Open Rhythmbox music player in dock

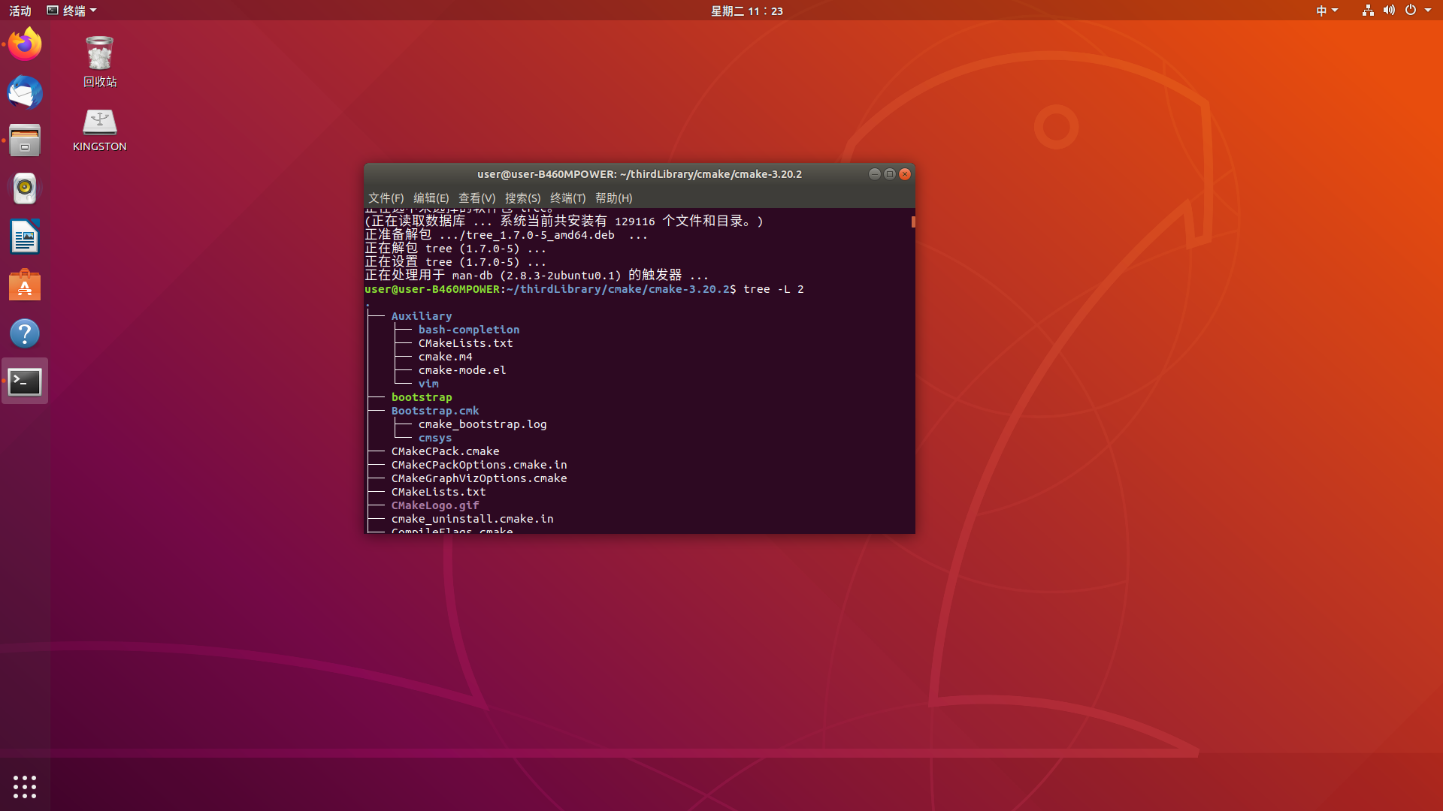tap(25, 188)
